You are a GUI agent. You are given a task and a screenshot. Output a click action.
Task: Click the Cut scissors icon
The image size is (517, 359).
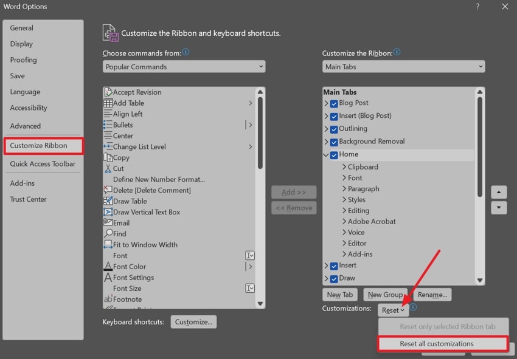point(108,168)
